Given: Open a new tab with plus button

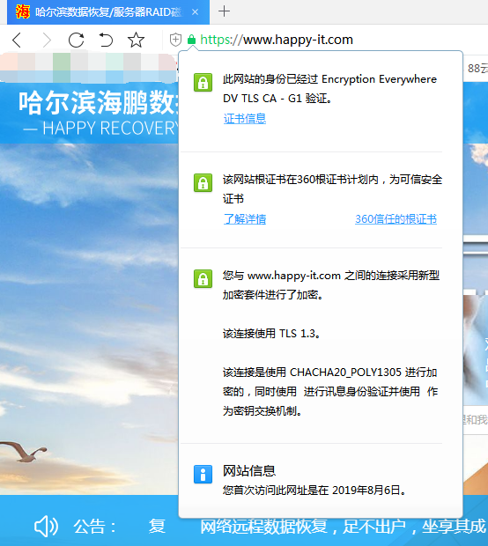Looking at the screenshot, I should click(224, 11).
